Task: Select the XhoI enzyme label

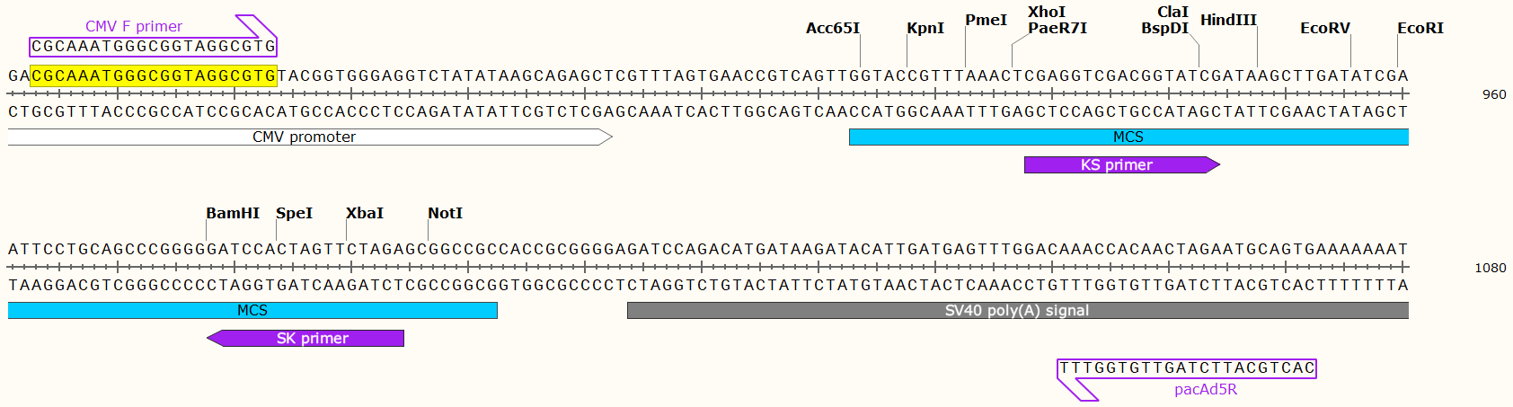Action: point(1047,12)
